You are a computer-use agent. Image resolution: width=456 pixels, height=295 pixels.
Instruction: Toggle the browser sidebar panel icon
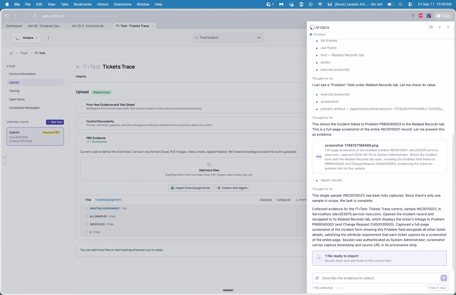[7, 16]
